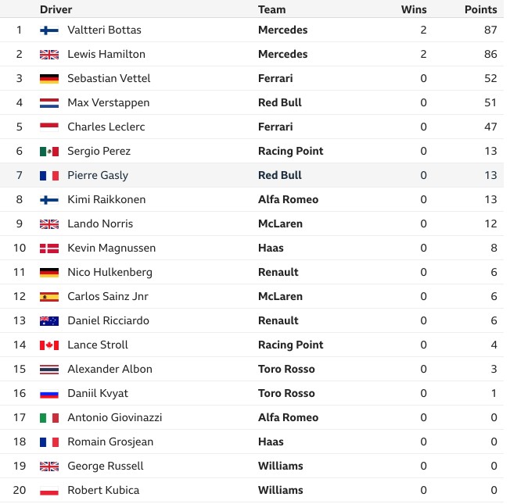The image size is (510, 504).
Task: Click the Mexican flag next to Sergio Perez
Action: point(49,152)
